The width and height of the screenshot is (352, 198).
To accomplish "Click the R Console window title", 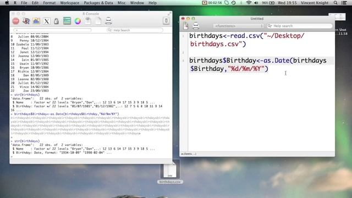I will (91, 14).
